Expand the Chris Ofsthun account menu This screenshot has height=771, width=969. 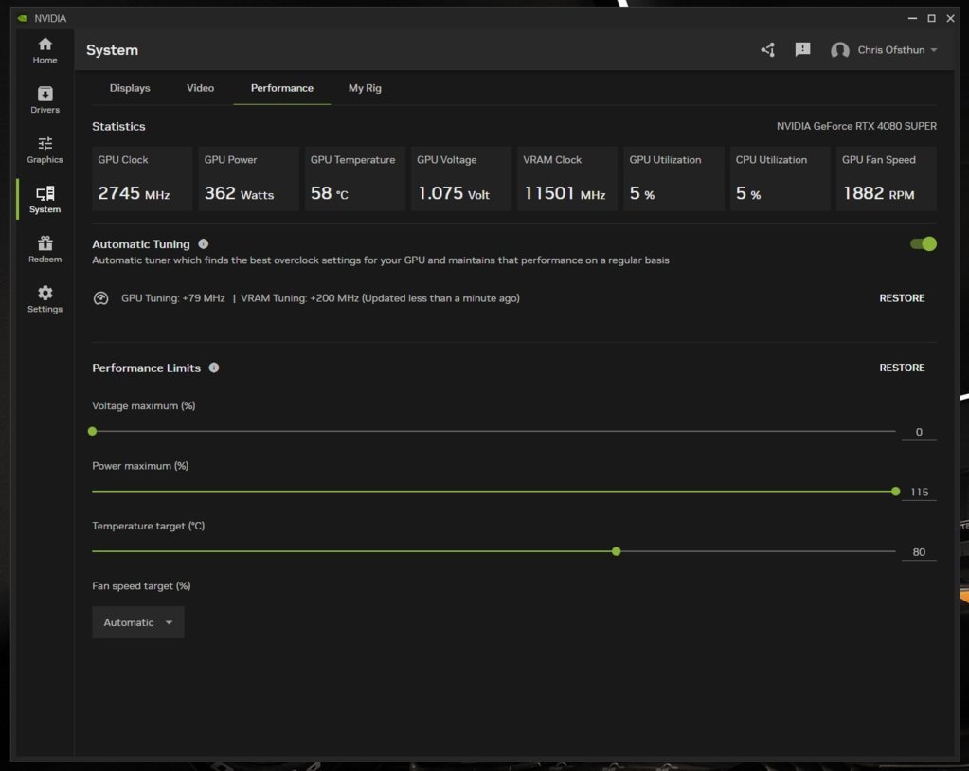click(897, 50)
